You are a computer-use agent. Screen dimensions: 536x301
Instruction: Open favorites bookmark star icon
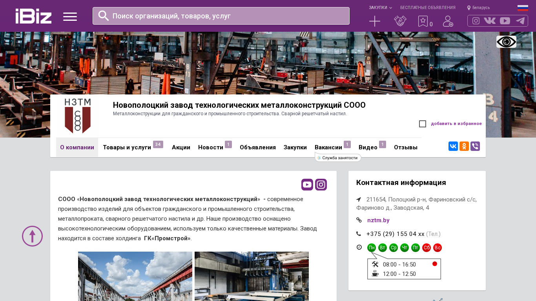click(x=423, y=21)
